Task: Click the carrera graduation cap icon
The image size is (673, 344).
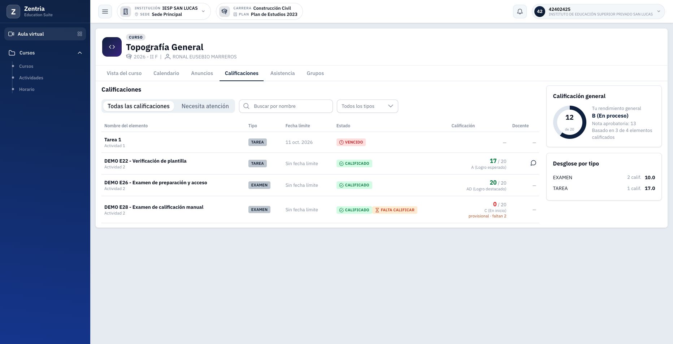Action: click(x=225, y=12)
